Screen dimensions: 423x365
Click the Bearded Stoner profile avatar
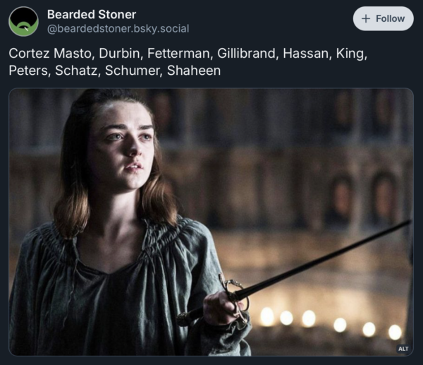[23, 21]
